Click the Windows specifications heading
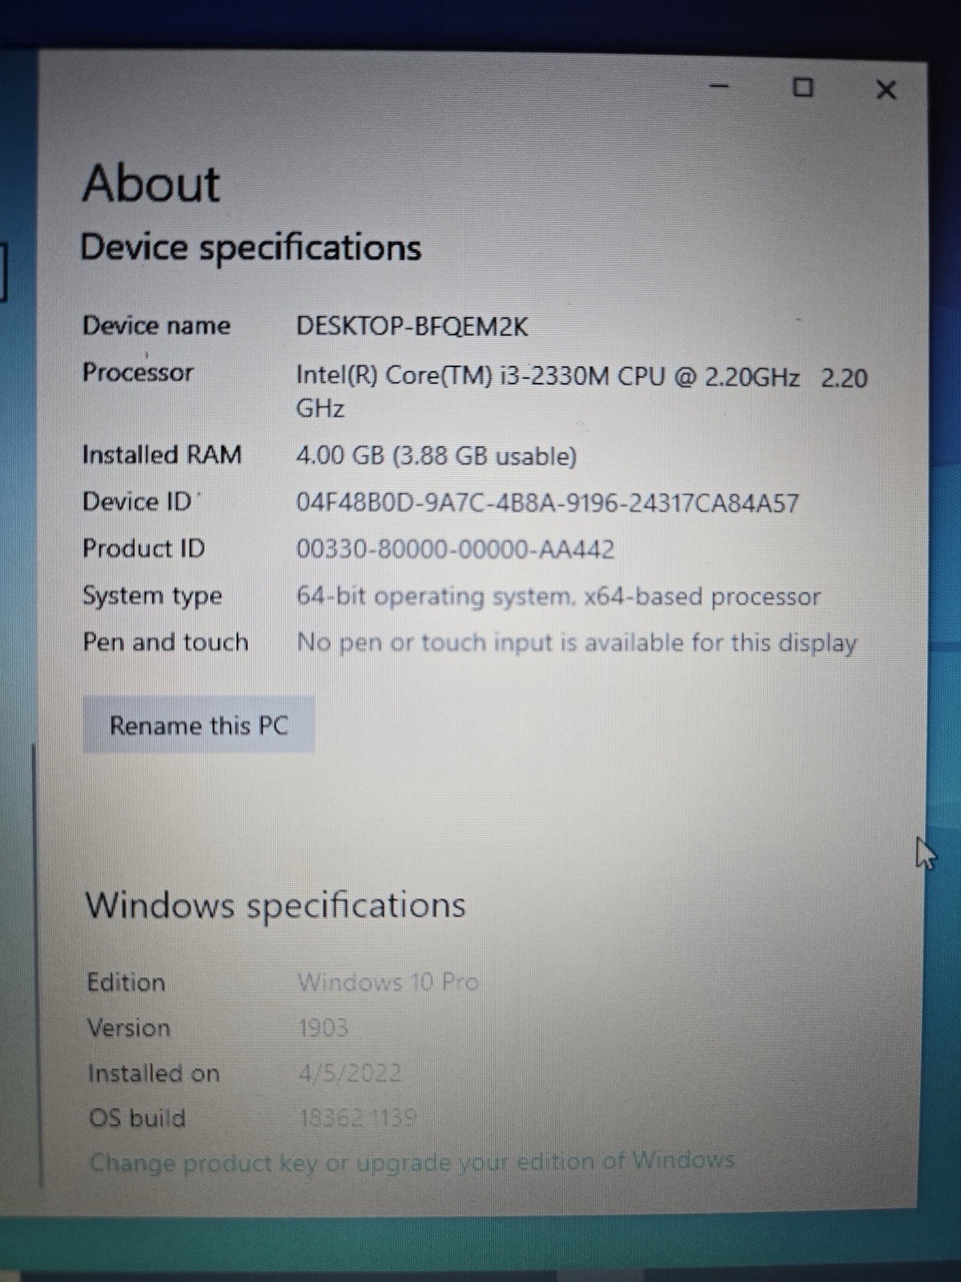Image resolution: width=961 pixels, height=1282 pixels. (x=275, y=905)
